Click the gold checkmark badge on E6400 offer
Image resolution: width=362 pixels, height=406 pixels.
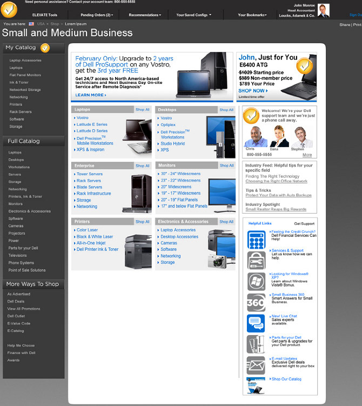pos(304,66)
